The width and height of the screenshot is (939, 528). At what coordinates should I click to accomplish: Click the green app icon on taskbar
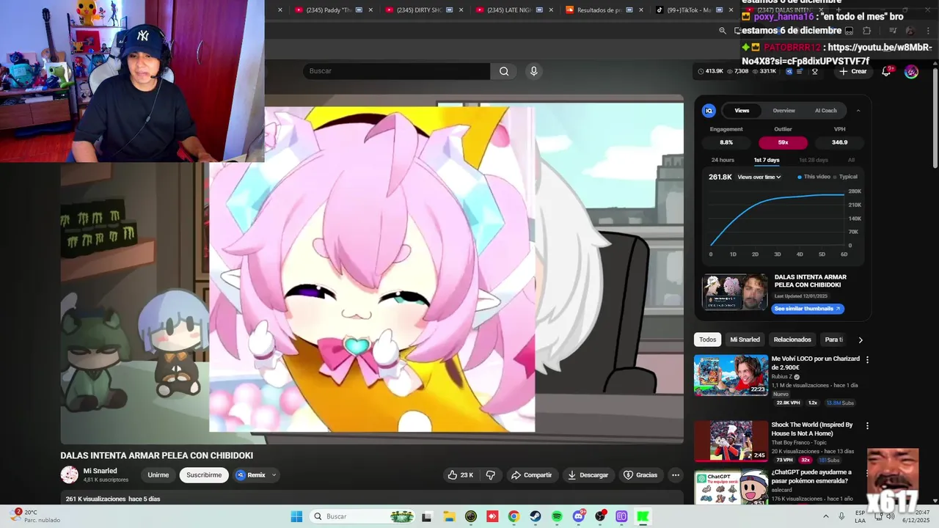[643, 516]
